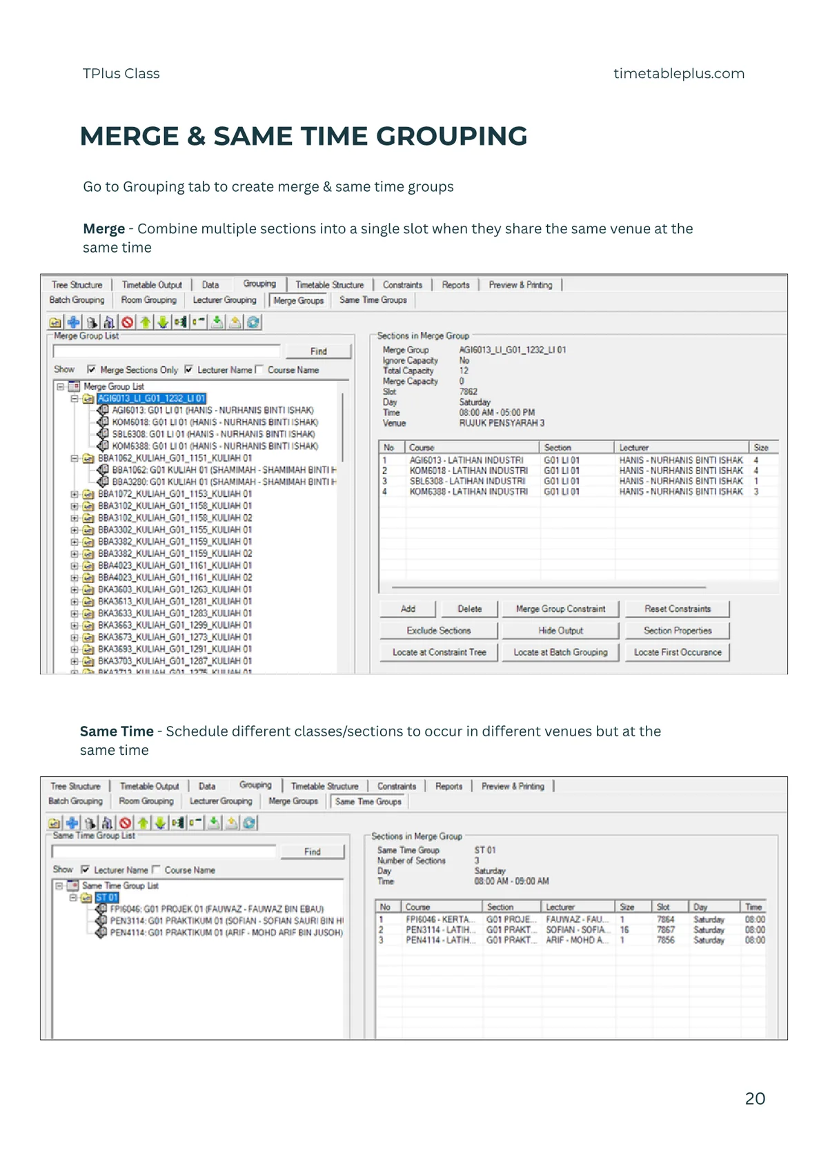Click the Section Properties button

[x=678, y=631]
